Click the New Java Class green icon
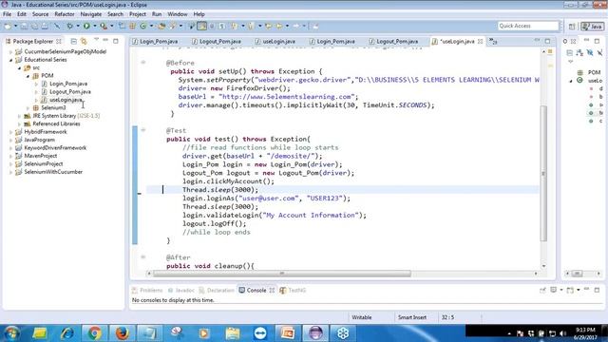 coord(143,26)
